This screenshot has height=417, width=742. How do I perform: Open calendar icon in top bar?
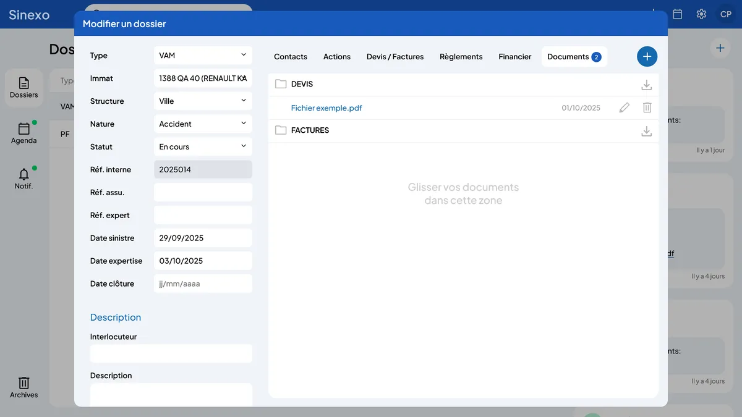pyautogui.click(x=678, y=14)
